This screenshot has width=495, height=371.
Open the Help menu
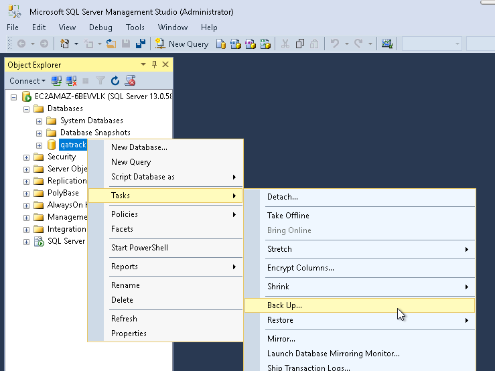209,27
